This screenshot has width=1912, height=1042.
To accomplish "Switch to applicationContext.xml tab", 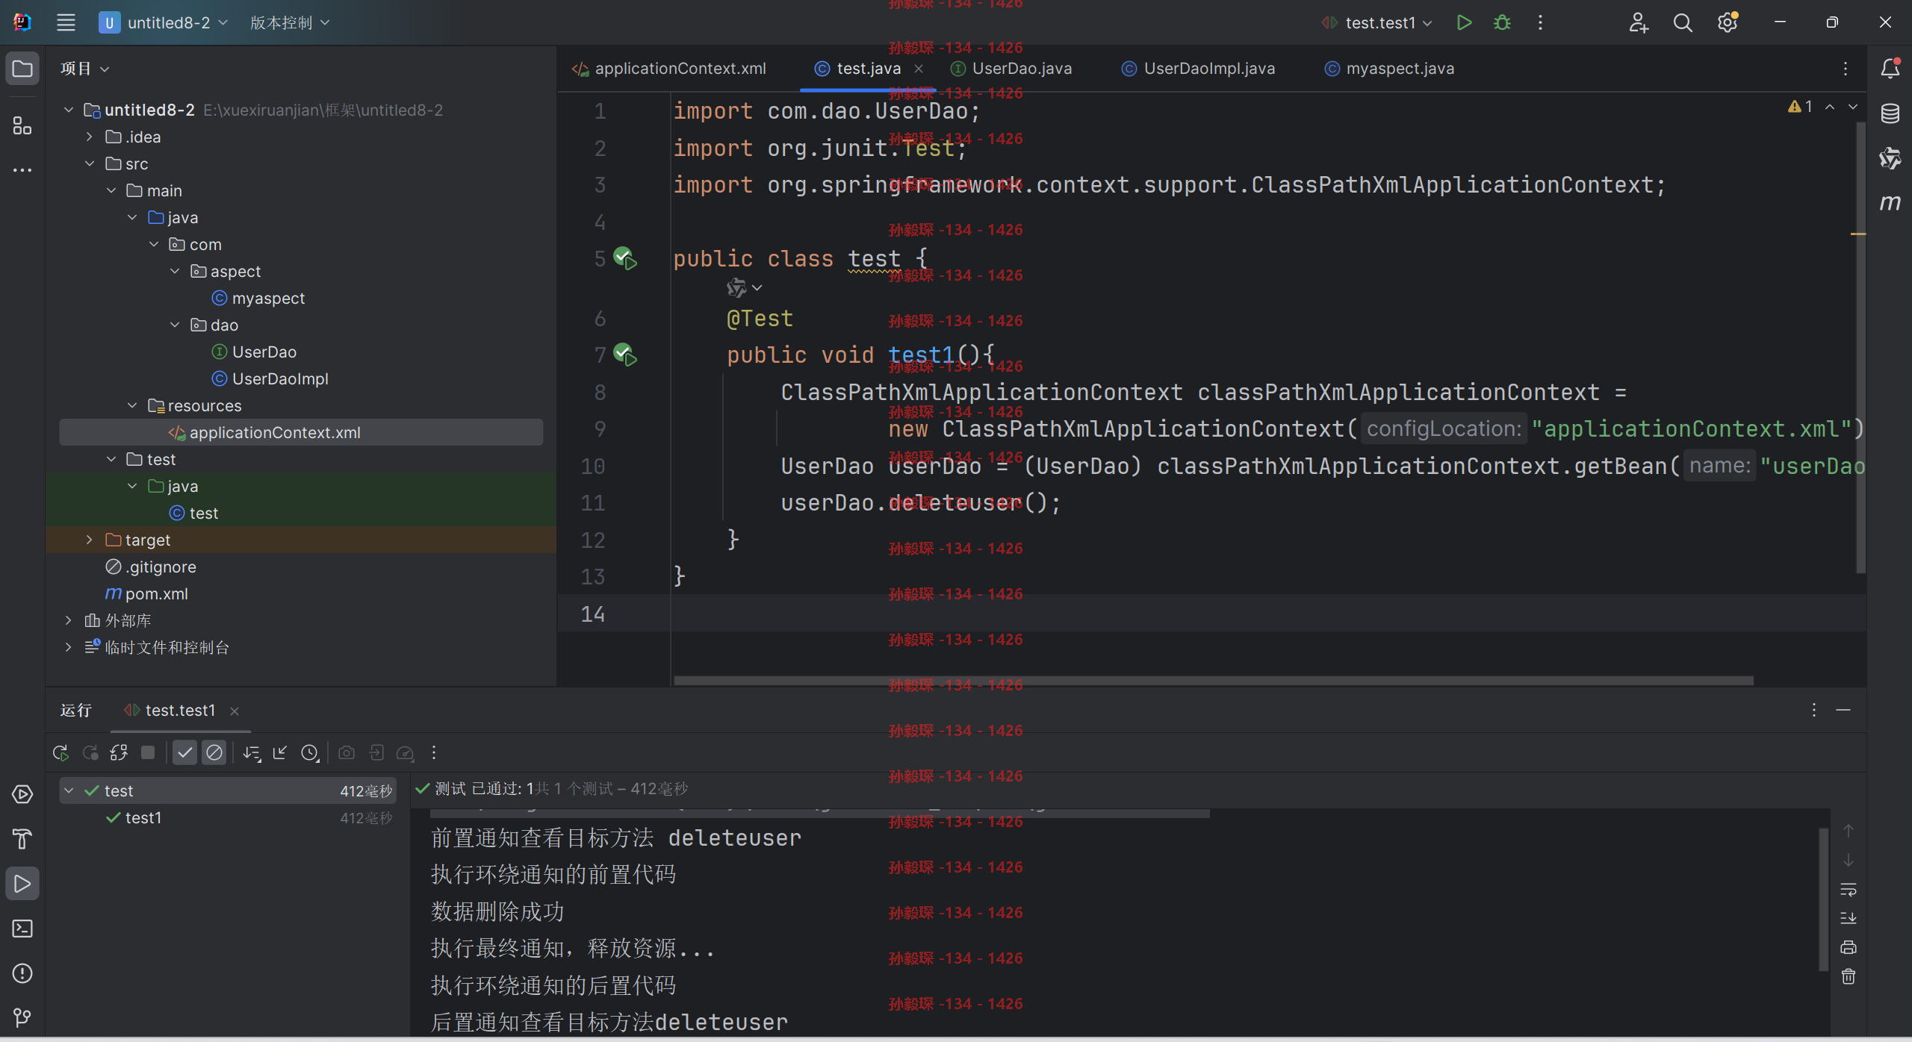I will coord(669,69).
